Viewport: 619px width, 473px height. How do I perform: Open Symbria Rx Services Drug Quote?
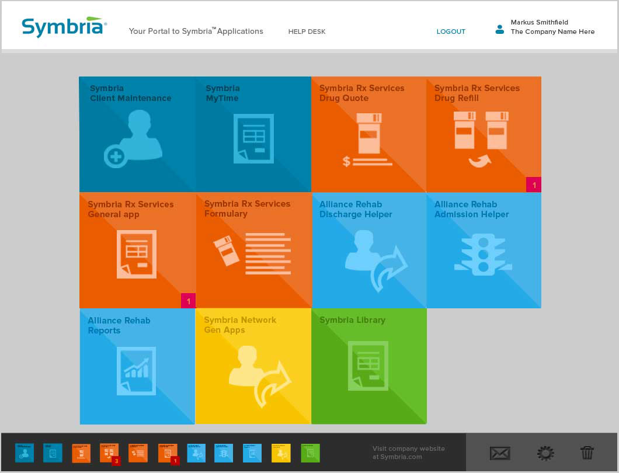pos(368,134)
